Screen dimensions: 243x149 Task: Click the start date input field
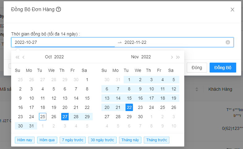tap(63, 42)
